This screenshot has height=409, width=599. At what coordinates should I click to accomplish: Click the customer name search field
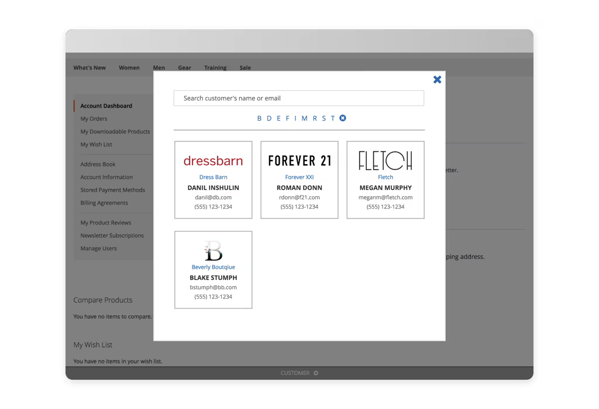(x=298, y=98)
